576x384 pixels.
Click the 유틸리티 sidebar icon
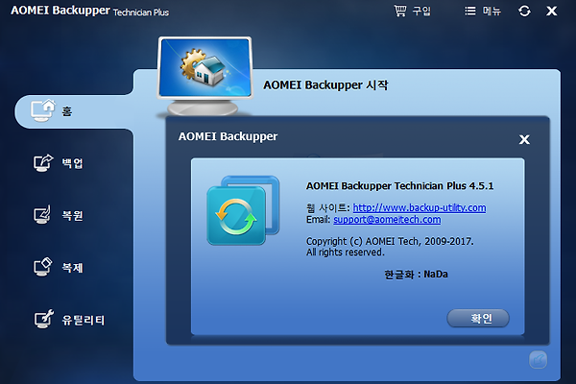point(42,319)
